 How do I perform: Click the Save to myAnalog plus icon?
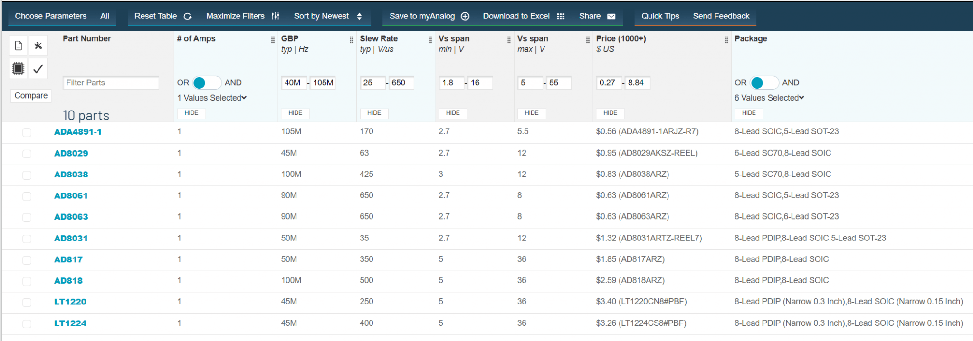coord(465,16)
